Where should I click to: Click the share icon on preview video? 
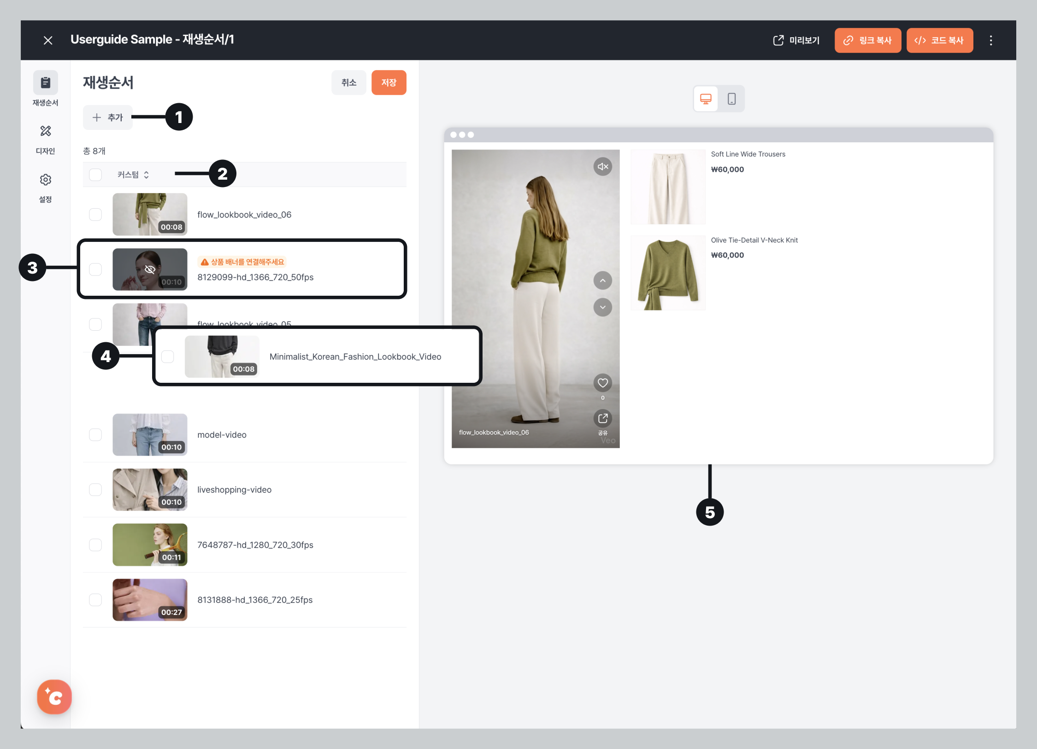pyautogui.click(x=602, y=418)
